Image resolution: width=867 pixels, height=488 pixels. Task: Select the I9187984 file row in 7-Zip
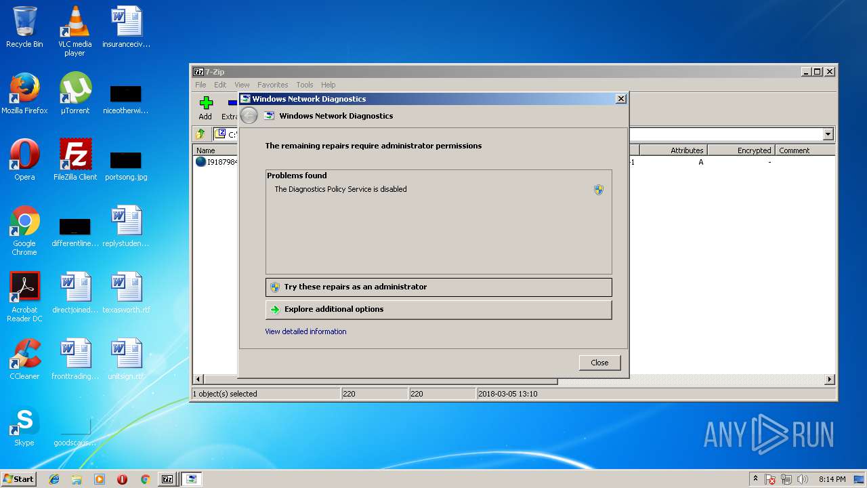click(217, 162)
